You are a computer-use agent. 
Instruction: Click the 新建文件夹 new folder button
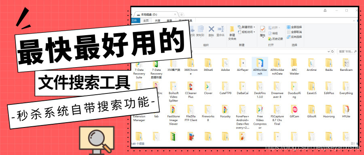tap(232, 33)
